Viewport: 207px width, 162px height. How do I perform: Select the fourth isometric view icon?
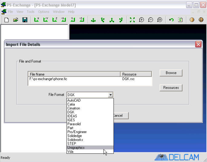point(121,20)
